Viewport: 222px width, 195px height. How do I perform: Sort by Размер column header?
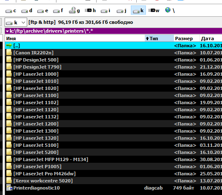(x=186, y=38)
